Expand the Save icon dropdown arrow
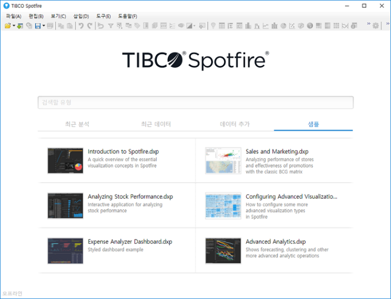 coord(44,25)
